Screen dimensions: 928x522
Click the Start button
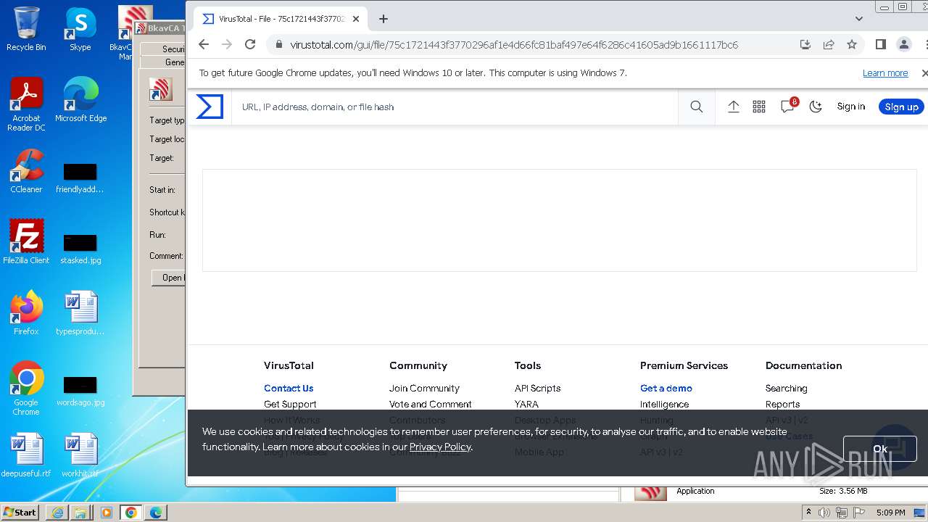(20, 512)
